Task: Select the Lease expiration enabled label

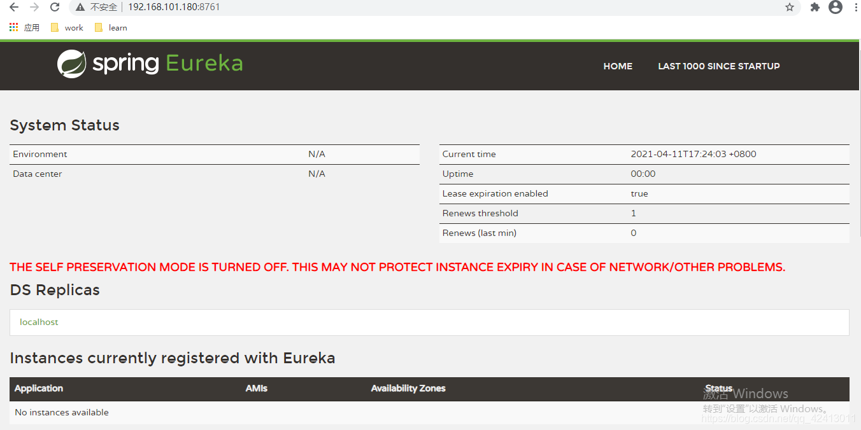Action: (x=495, y=193)
